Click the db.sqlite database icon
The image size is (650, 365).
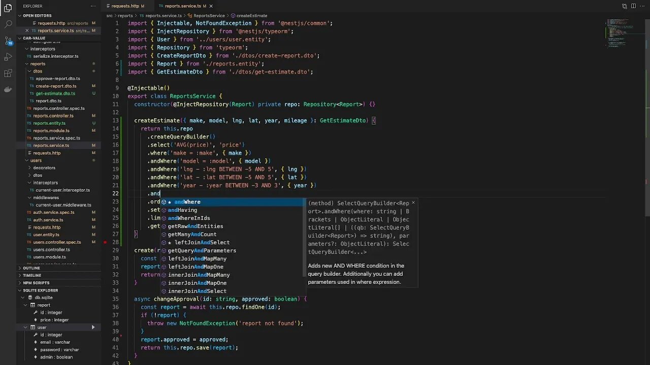[30, 298]
